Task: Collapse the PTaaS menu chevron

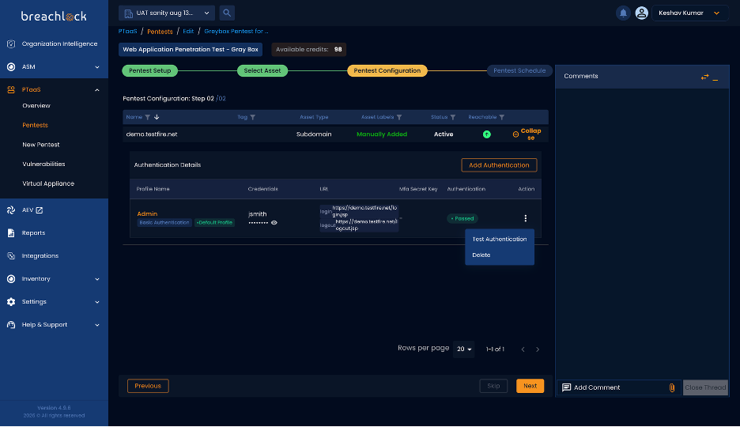Action: pyautogui.click(x=97, y=90)
